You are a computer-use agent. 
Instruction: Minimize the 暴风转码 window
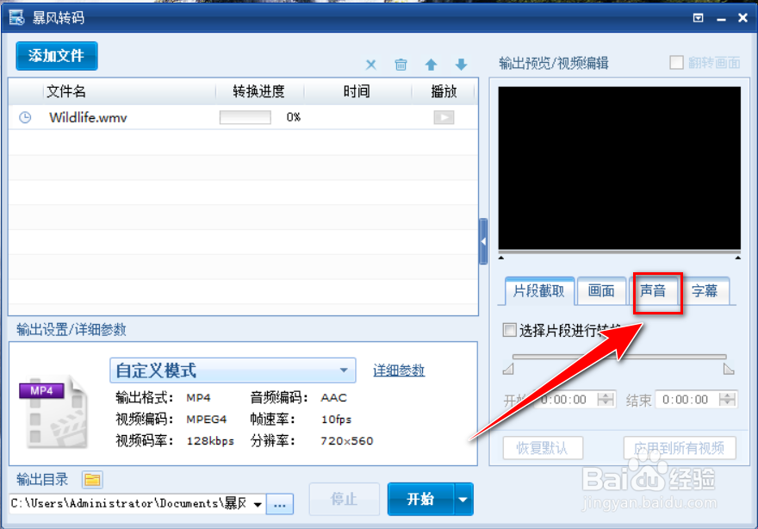(721, 18)
